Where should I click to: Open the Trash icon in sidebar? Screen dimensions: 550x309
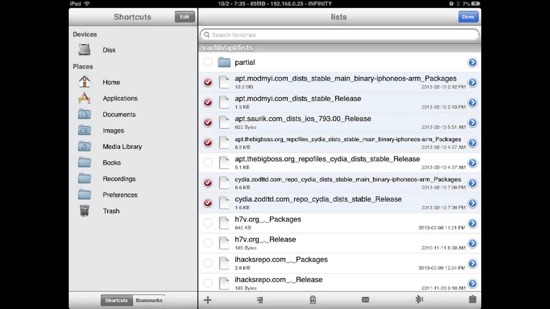click(85, 211)
